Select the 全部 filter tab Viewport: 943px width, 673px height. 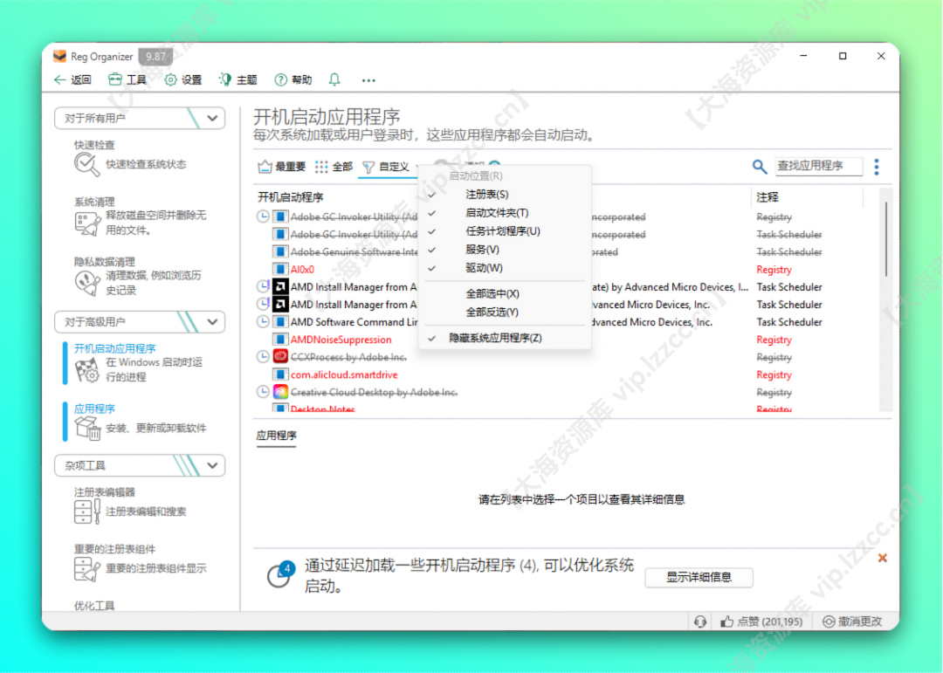coord(334,167)
